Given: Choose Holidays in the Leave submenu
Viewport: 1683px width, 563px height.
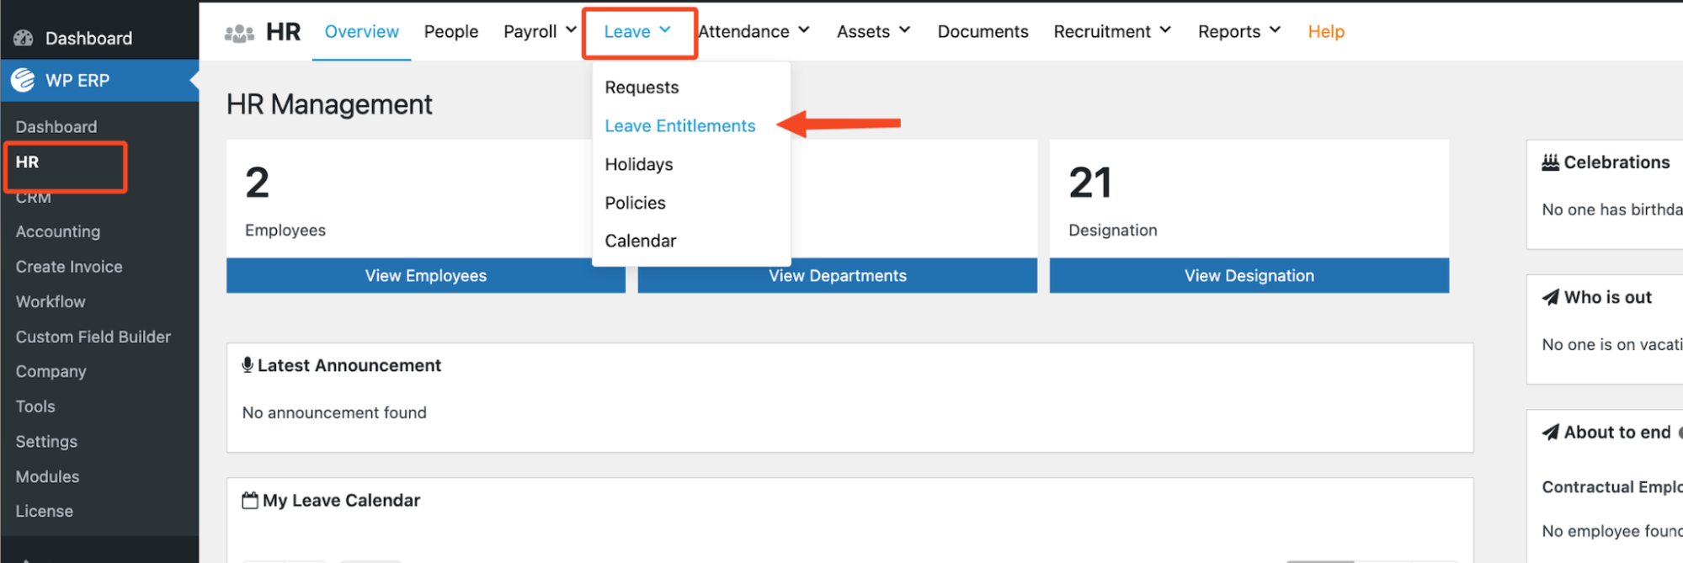Looking at the screenshot, I should tap(638, 164).
